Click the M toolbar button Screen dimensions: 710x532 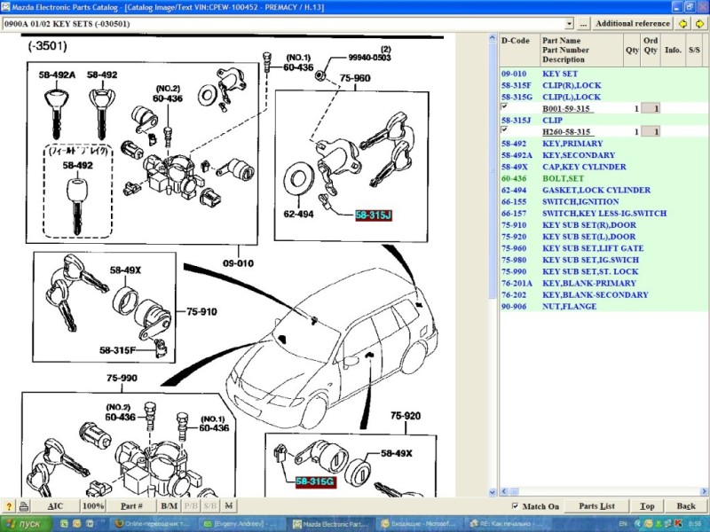[x=229, y=506]
